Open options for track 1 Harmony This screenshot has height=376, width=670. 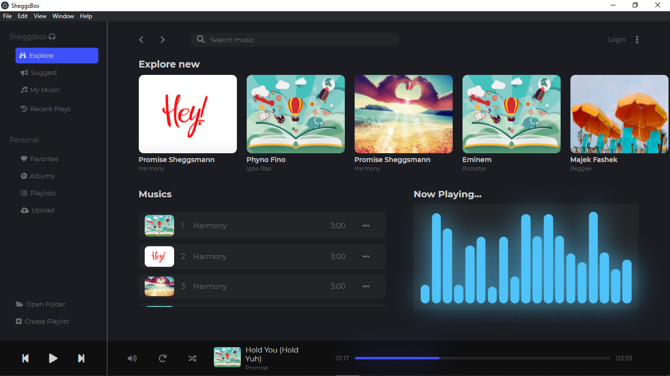366,226
